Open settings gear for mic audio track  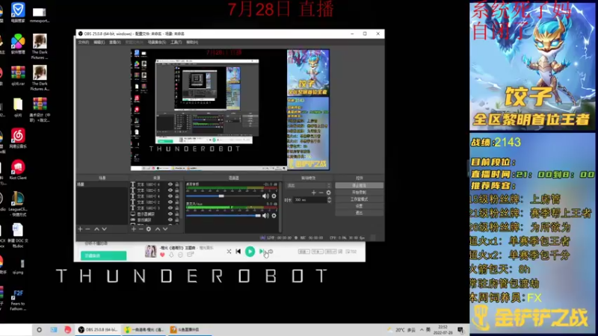274,216
